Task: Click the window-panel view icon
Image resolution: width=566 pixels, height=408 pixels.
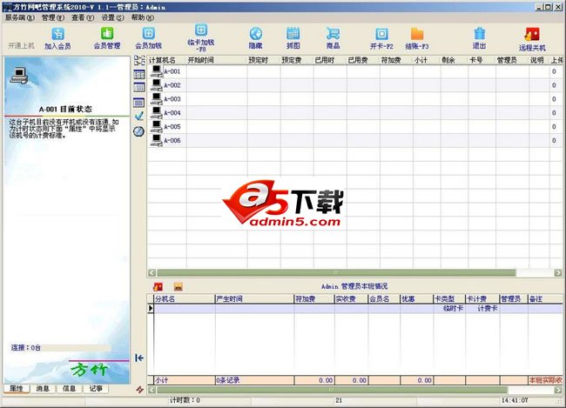Action: pyautogui.click(x=139, y=103)
